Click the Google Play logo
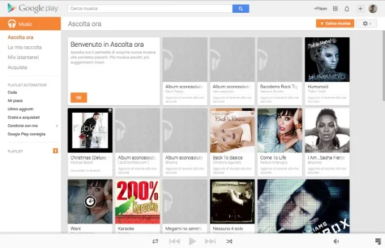Viewport: 385px width, 248px height. tap(33, 8)
